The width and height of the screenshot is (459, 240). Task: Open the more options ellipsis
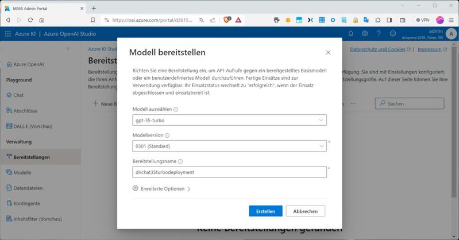(x=354, y=103)
